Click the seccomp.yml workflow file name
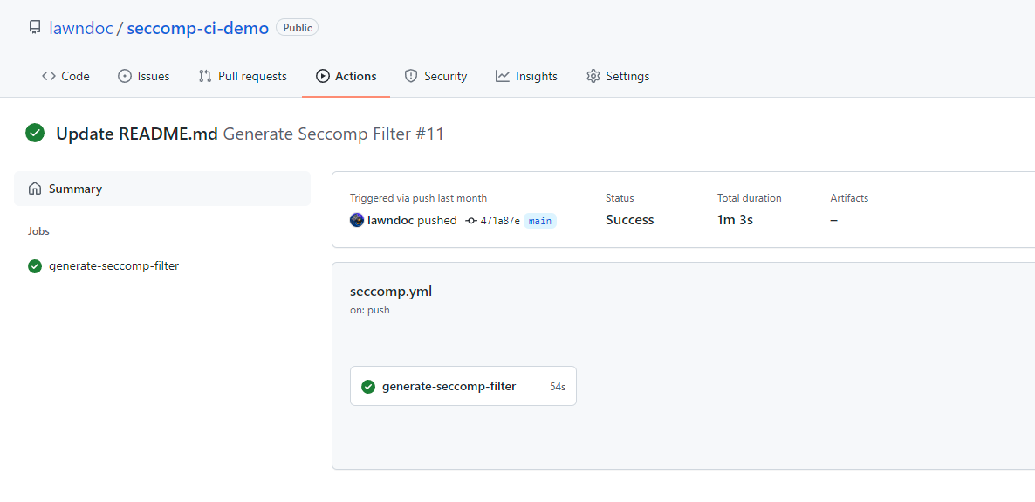 click(391, 292)
